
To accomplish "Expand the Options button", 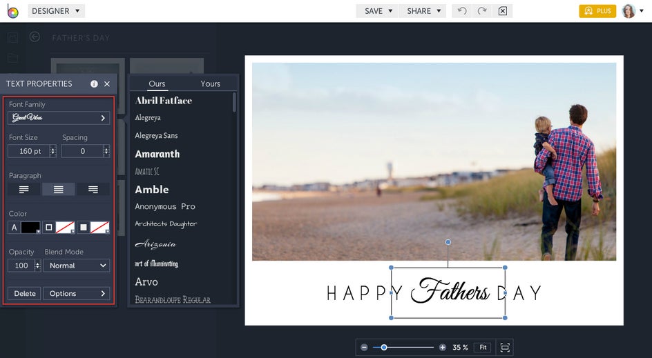I will pos(77,294).
